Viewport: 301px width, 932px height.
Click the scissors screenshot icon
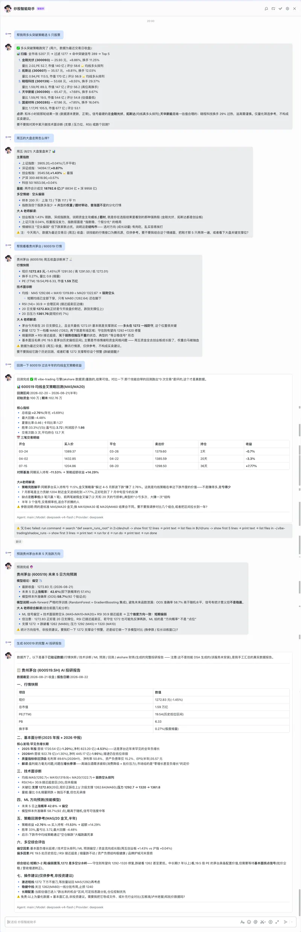click(262, 922)
